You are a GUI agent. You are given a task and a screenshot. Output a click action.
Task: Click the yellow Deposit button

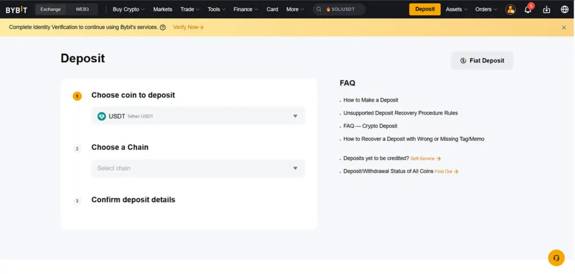coord(425,10)
